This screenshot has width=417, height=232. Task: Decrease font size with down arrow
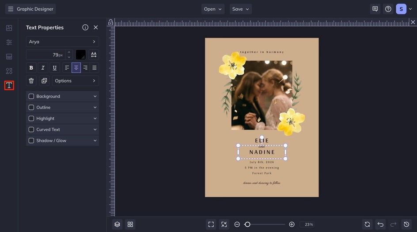(69, 57)
